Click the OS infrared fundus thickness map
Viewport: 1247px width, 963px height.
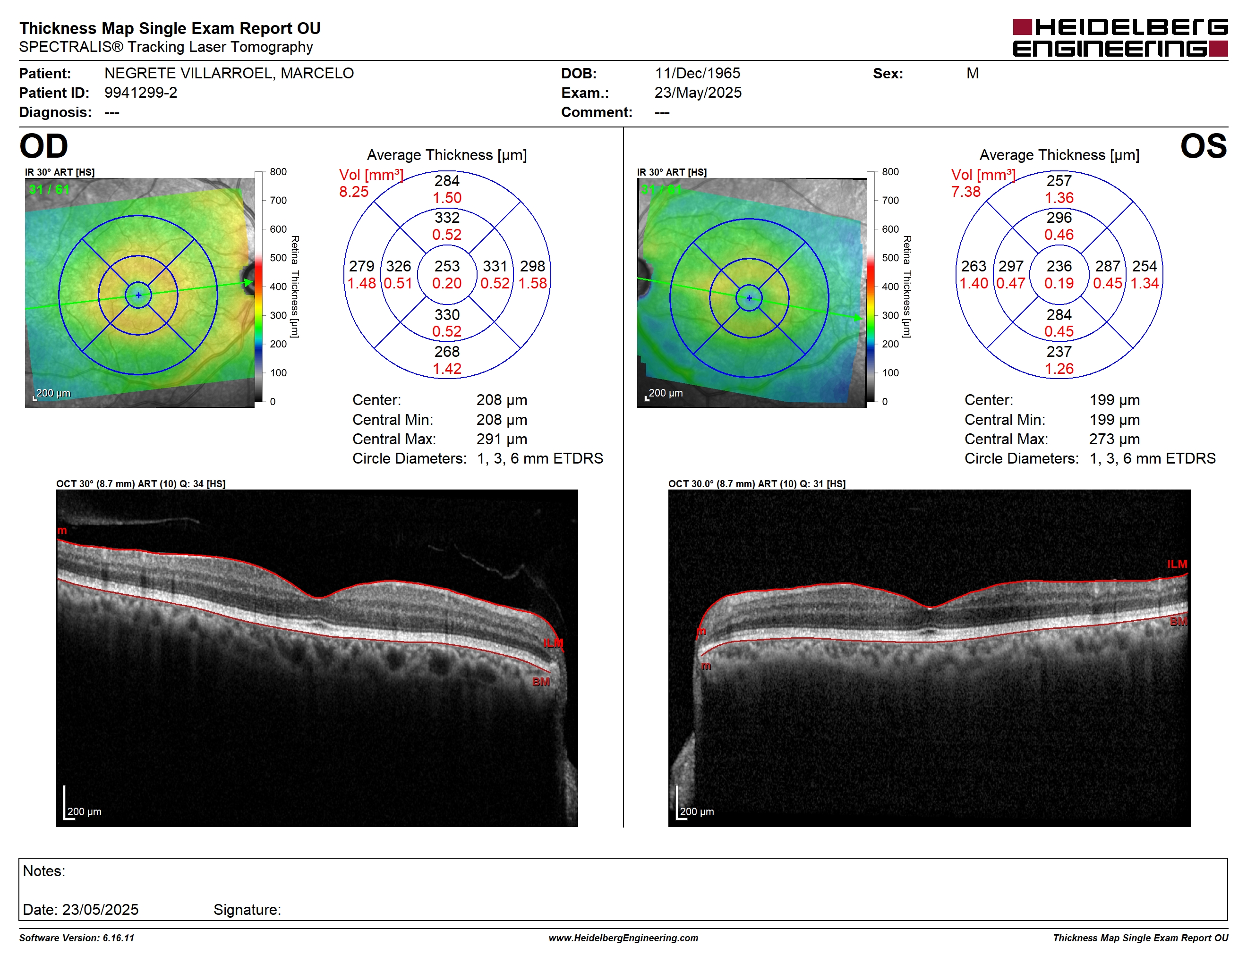(x=752, y=293)
